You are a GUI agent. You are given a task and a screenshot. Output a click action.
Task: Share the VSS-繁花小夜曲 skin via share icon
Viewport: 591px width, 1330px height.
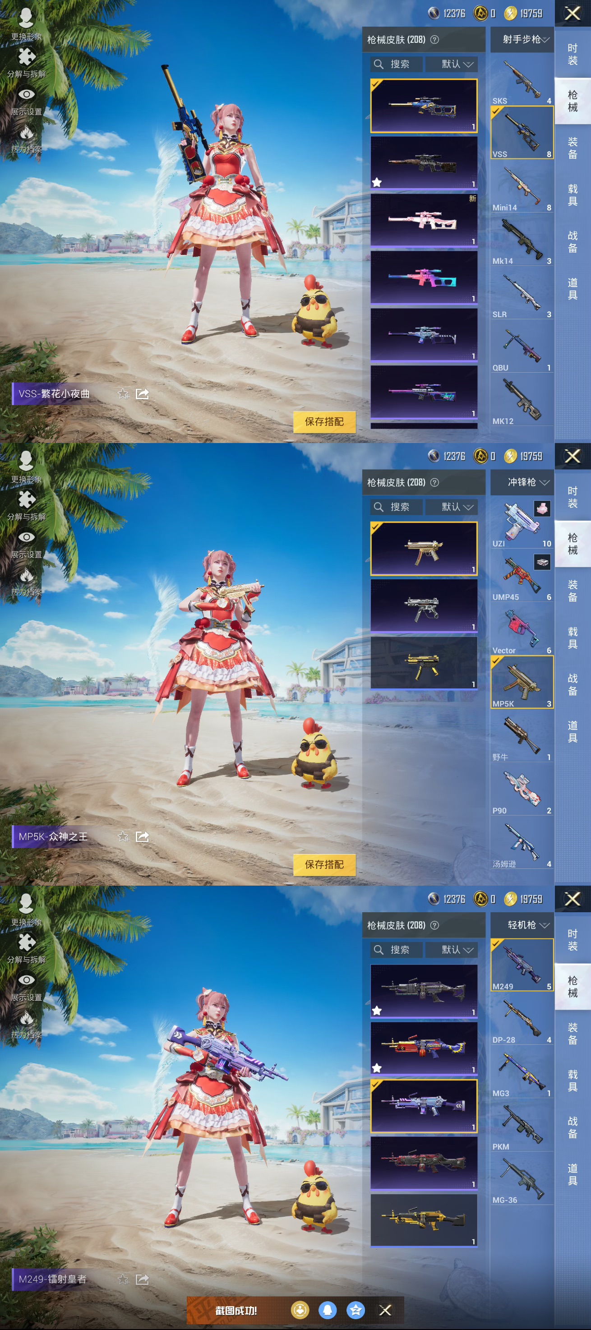[x=142, y=394]
